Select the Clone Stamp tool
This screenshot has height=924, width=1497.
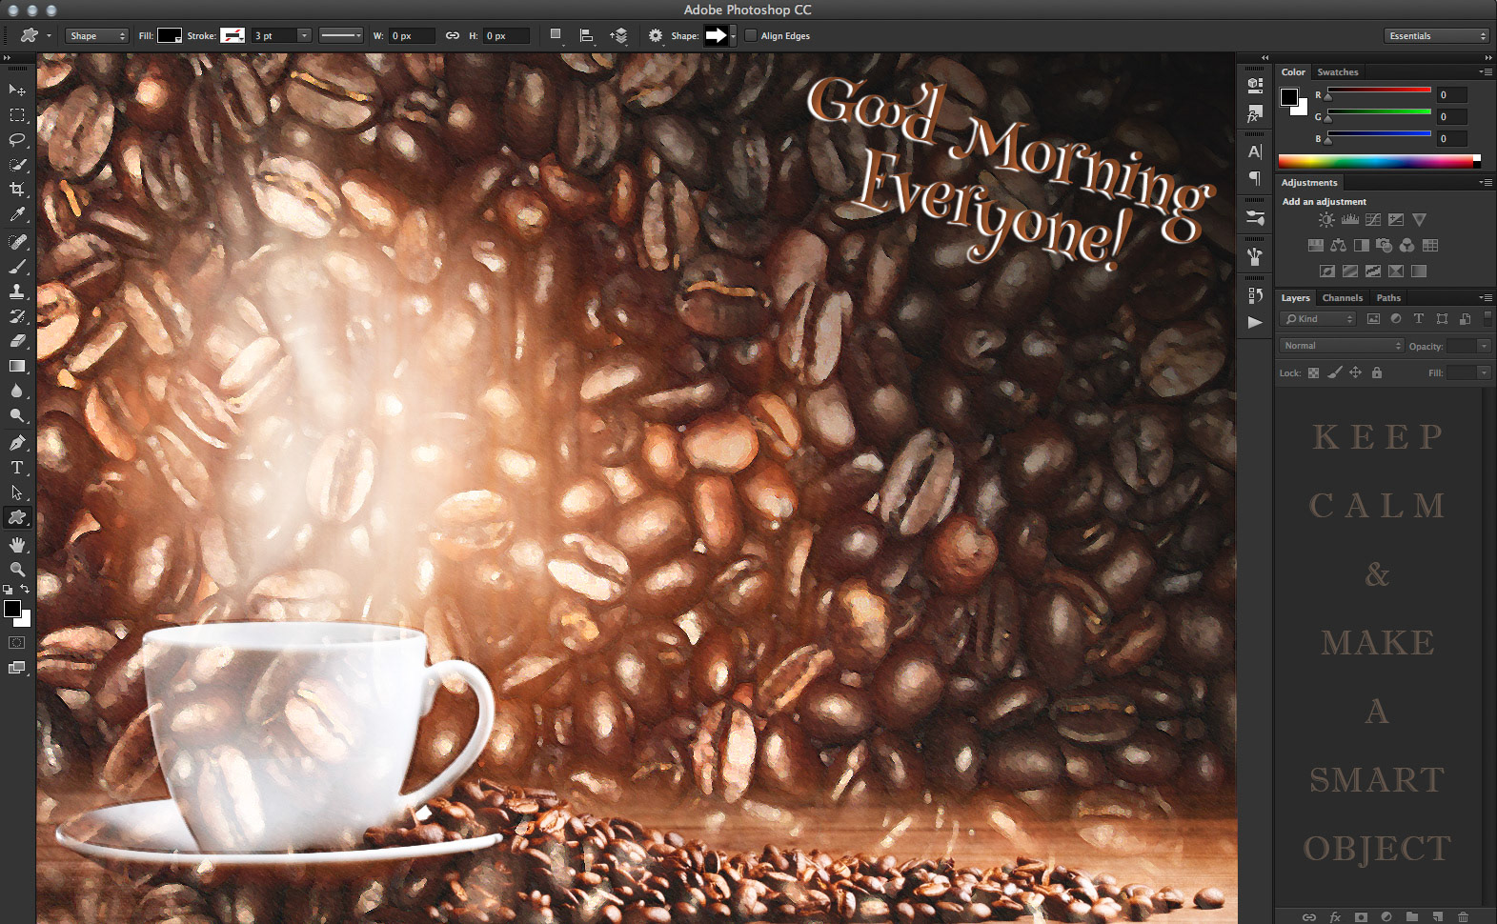pos(17,291)
